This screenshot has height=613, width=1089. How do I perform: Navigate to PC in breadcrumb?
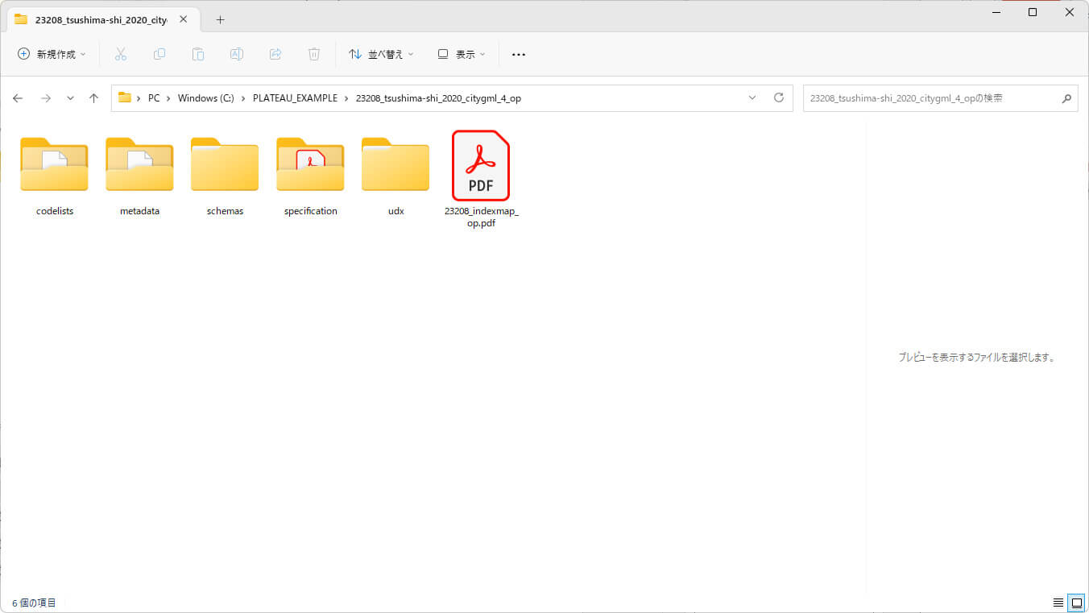tap(154, 98)
